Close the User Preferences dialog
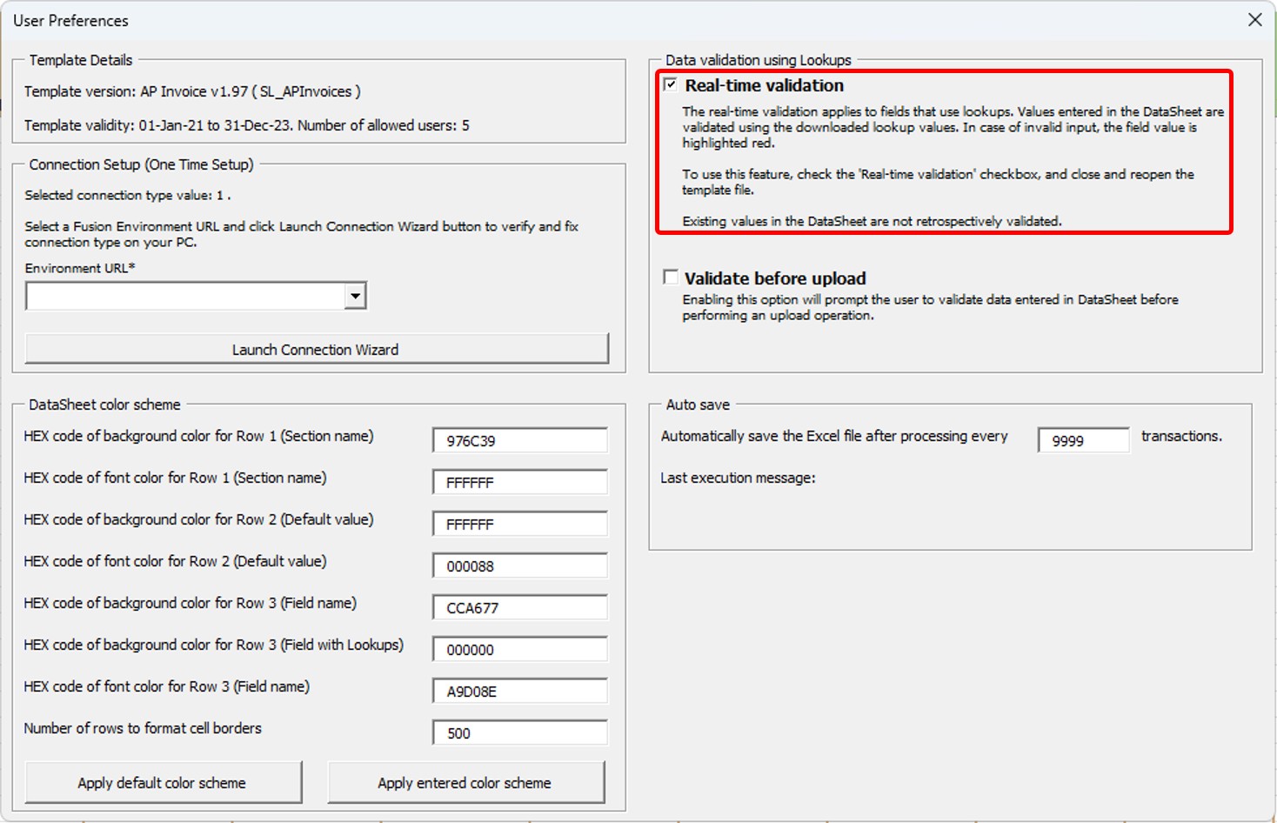Image resolution: width=1277 pixels, height=823 pixels. tap(1254, 19)
